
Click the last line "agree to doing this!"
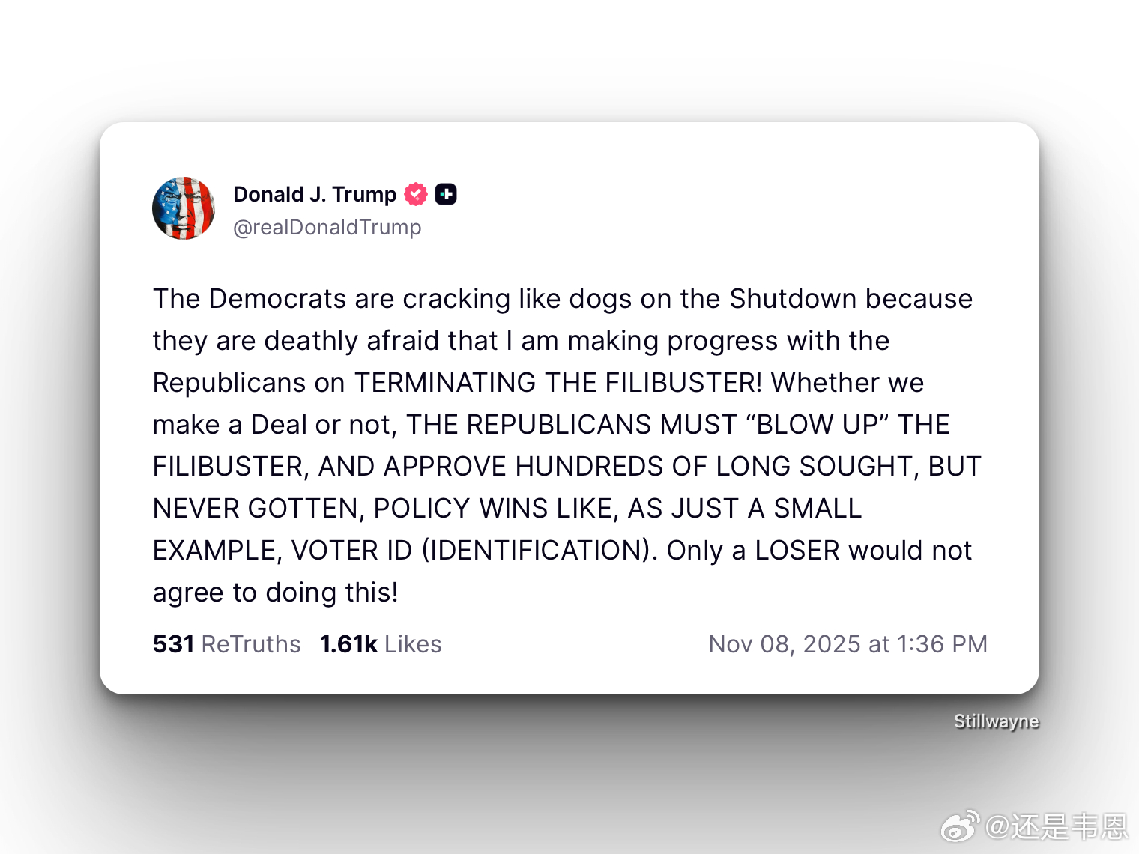[276, 593]
